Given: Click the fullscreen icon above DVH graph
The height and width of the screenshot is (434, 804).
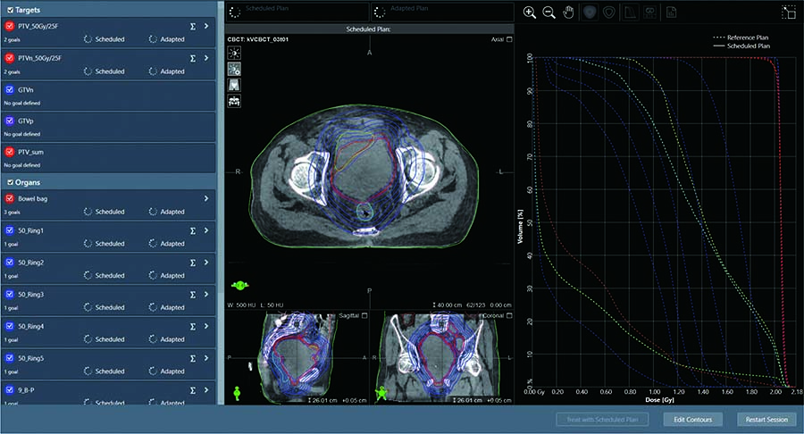Looking at the screenshot, I should (788, 13).
